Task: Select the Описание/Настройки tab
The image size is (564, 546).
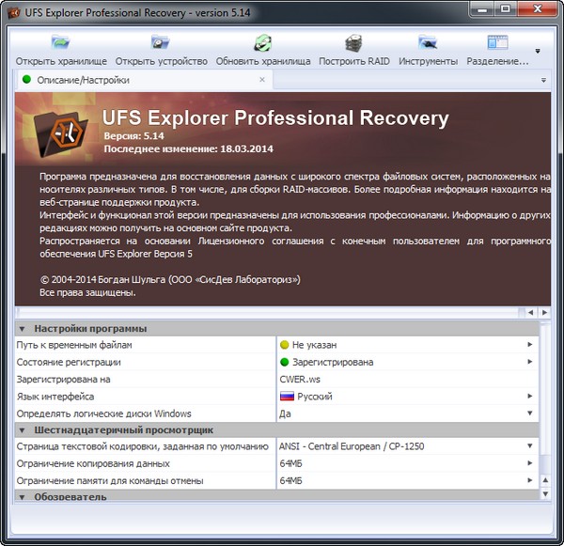Action: pyautogui.click(x=144, y=80)
